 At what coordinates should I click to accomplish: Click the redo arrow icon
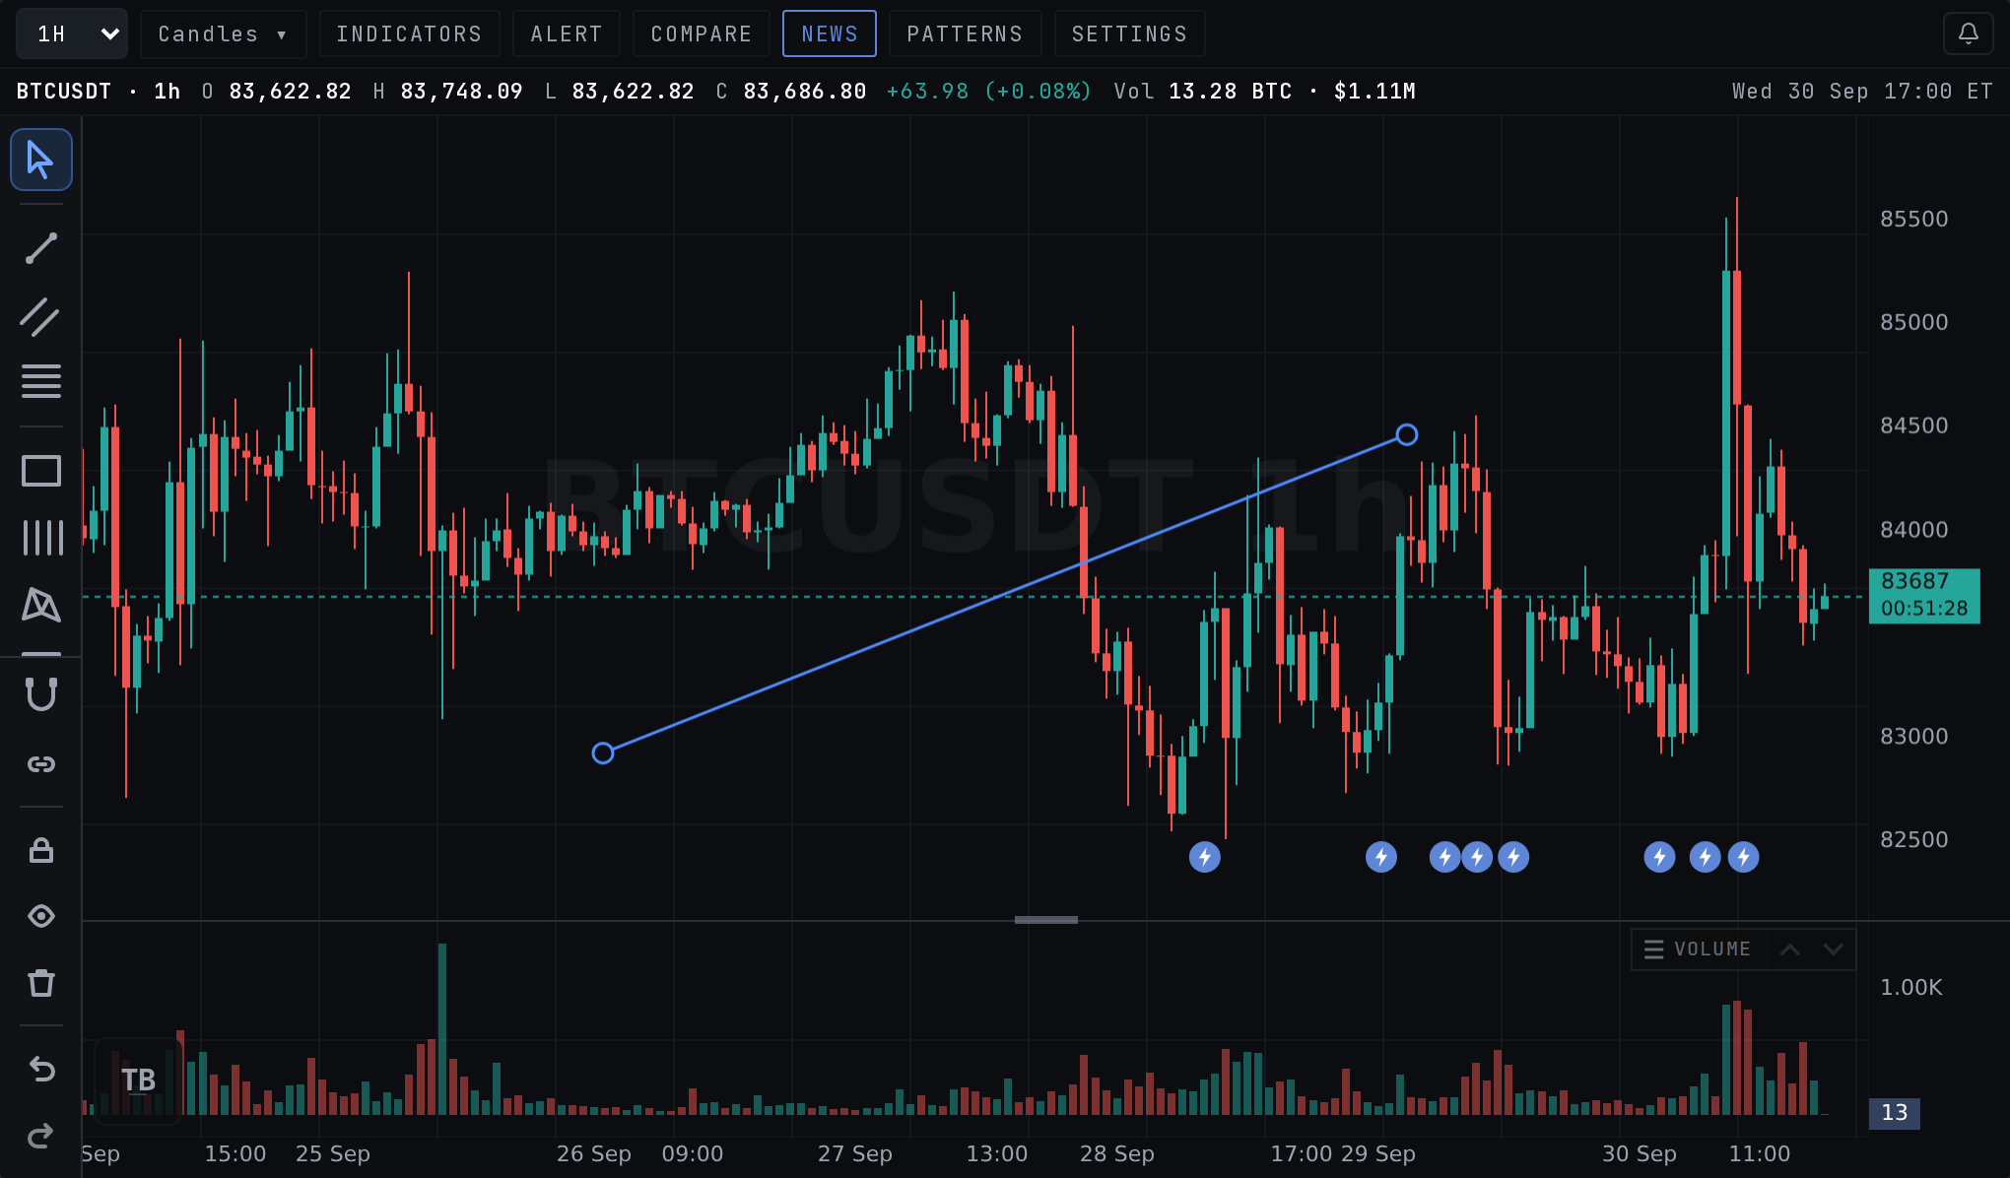pos(41,1137)
